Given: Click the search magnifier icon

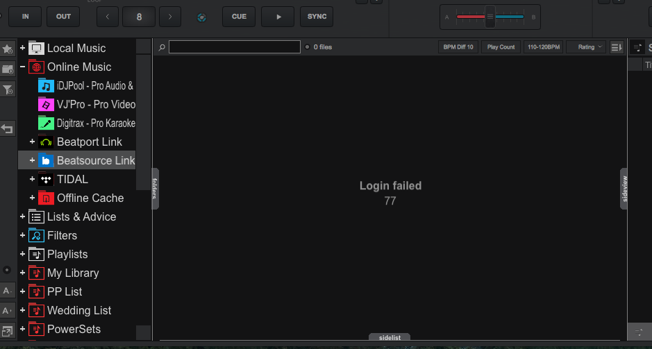Looking at the screenshot, I should [x=162, y=47].
